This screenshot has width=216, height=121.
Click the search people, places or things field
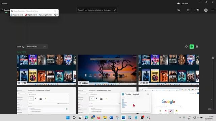click(97, 10)
